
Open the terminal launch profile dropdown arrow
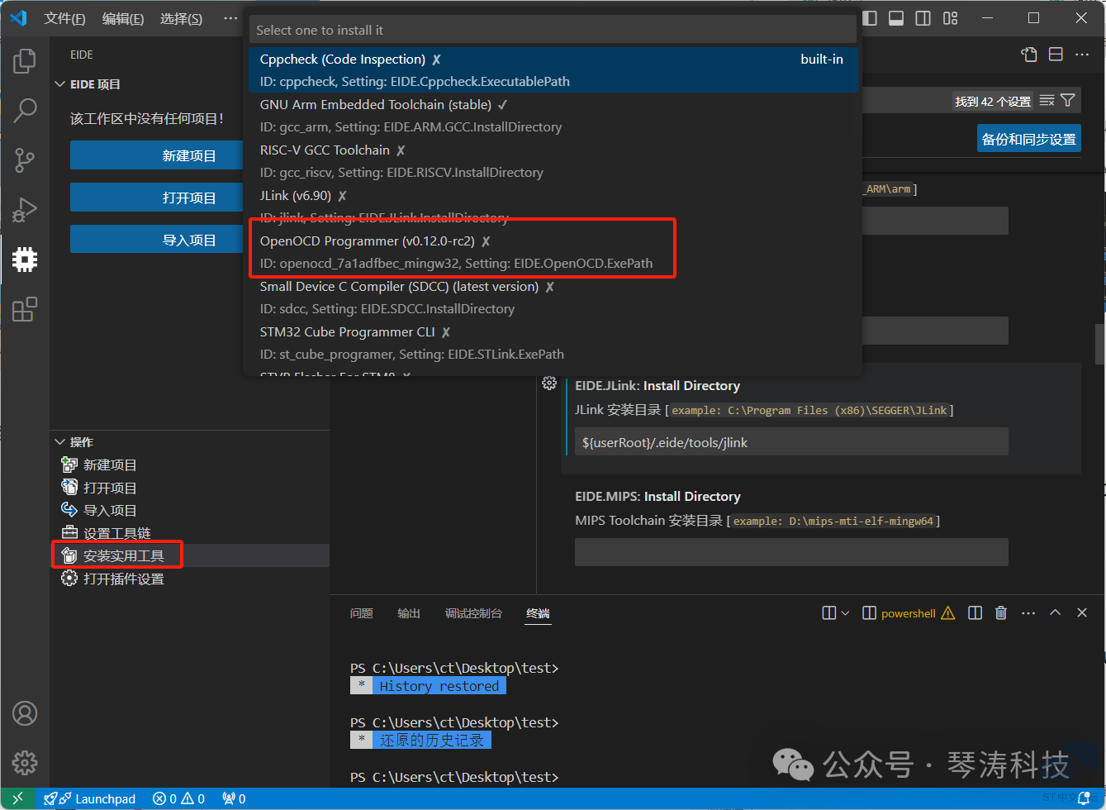(x=845, y=612)
